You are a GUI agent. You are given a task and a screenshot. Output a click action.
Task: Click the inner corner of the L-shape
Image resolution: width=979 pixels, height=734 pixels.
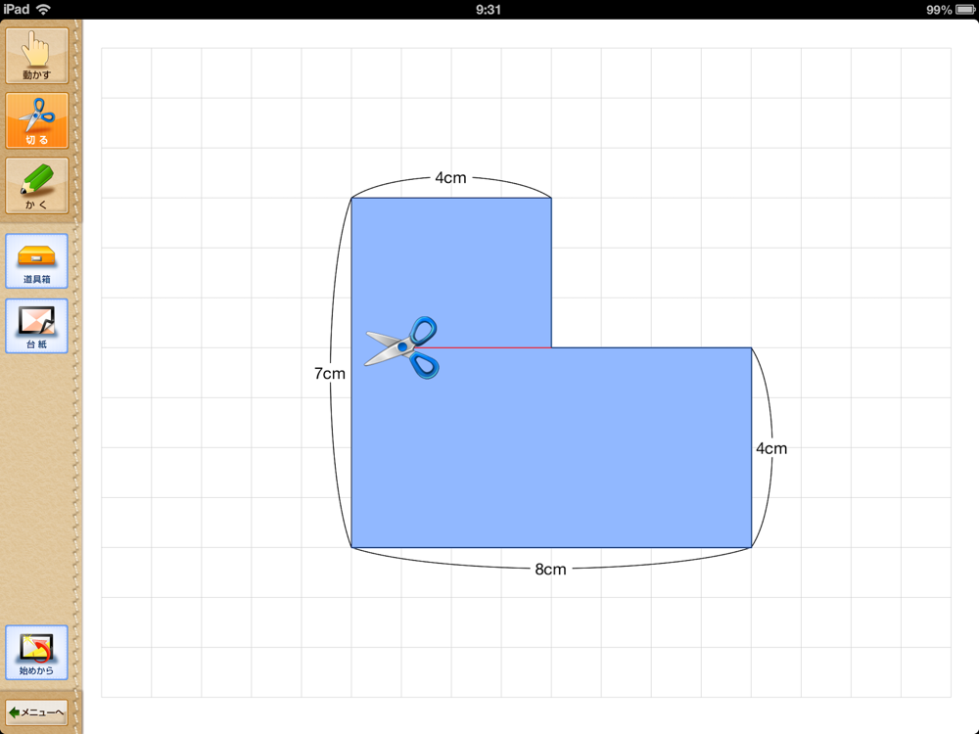pyautogui.click(x=551, y=347)
